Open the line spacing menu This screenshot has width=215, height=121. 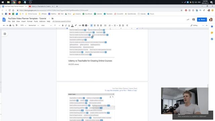tap(105, 26)
